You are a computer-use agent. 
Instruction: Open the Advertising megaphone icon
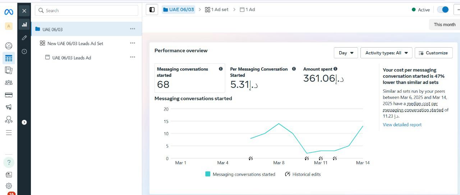tap(9, 107)
